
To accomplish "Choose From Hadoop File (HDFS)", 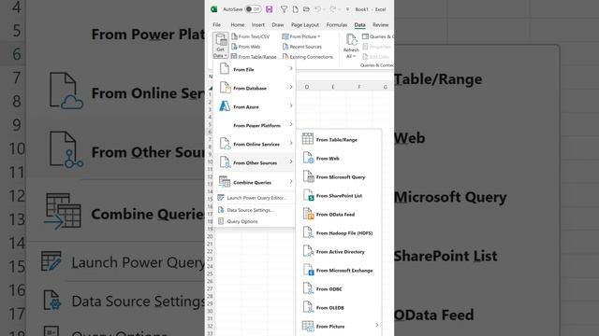I will tap(339, 232).
